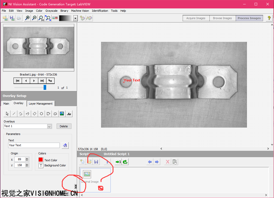Click the Save Image toolbar icon
274x198 pixels.
pos(12,18)
